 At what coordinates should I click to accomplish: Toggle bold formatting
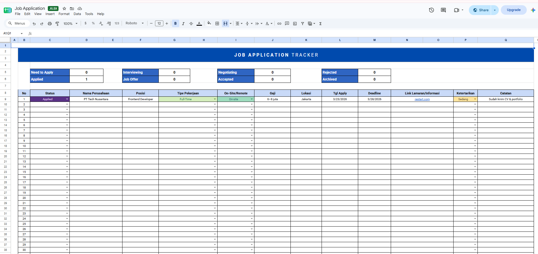(x=175, y=24)
